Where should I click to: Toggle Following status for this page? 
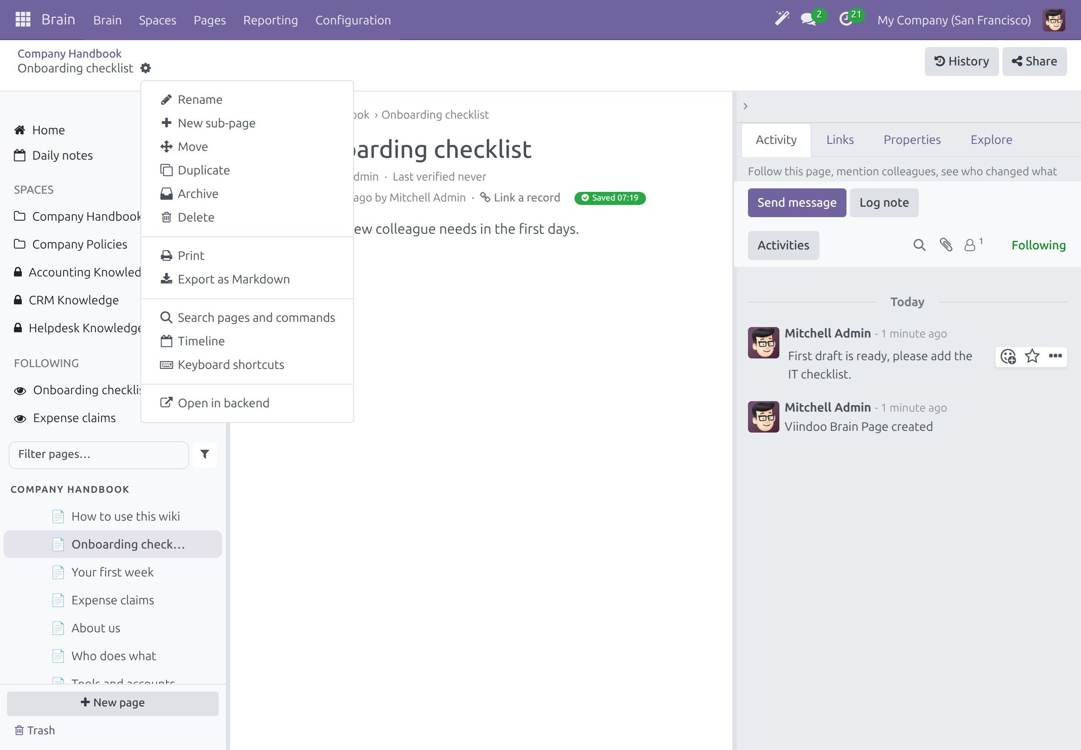[x=1038, y=245]
